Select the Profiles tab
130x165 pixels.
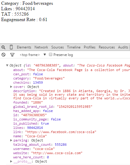(89, 47)
